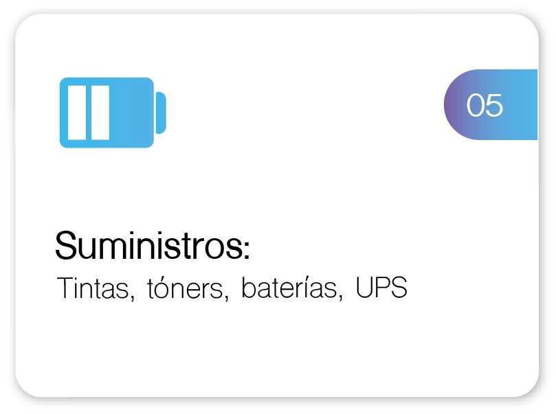Screen dimensions: 556x414
Task: Click the battery's left white bar
Action: 78,113
